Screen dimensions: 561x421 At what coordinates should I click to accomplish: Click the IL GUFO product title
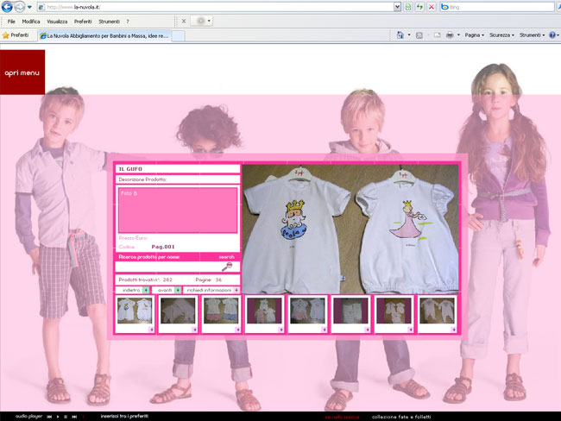[x=130, y=169]
